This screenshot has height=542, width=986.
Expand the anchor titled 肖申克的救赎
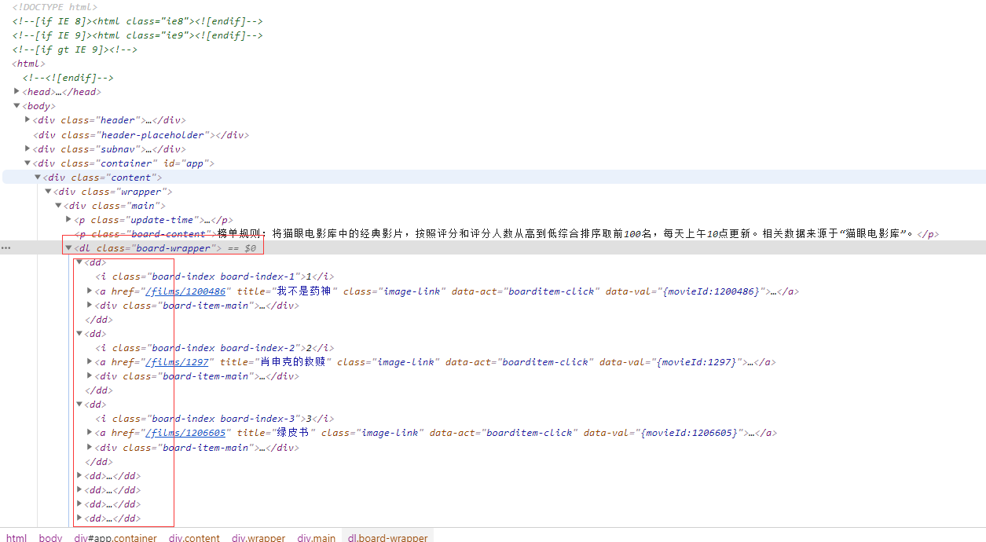90,361
